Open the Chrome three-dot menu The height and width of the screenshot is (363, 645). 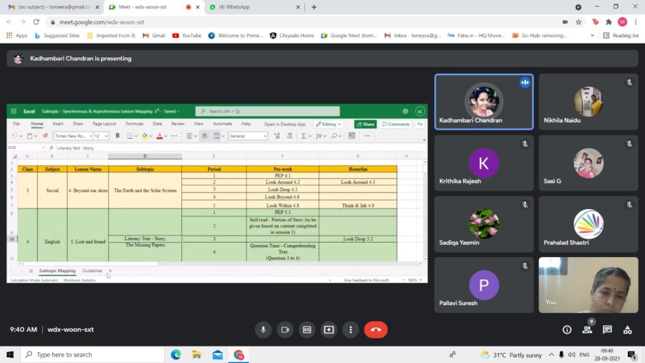(635, 21)
